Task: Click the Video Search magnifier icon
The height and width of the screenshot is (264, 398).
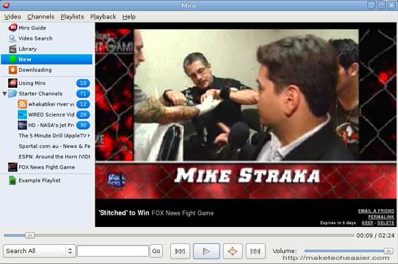Action: [x=12, y=38]
